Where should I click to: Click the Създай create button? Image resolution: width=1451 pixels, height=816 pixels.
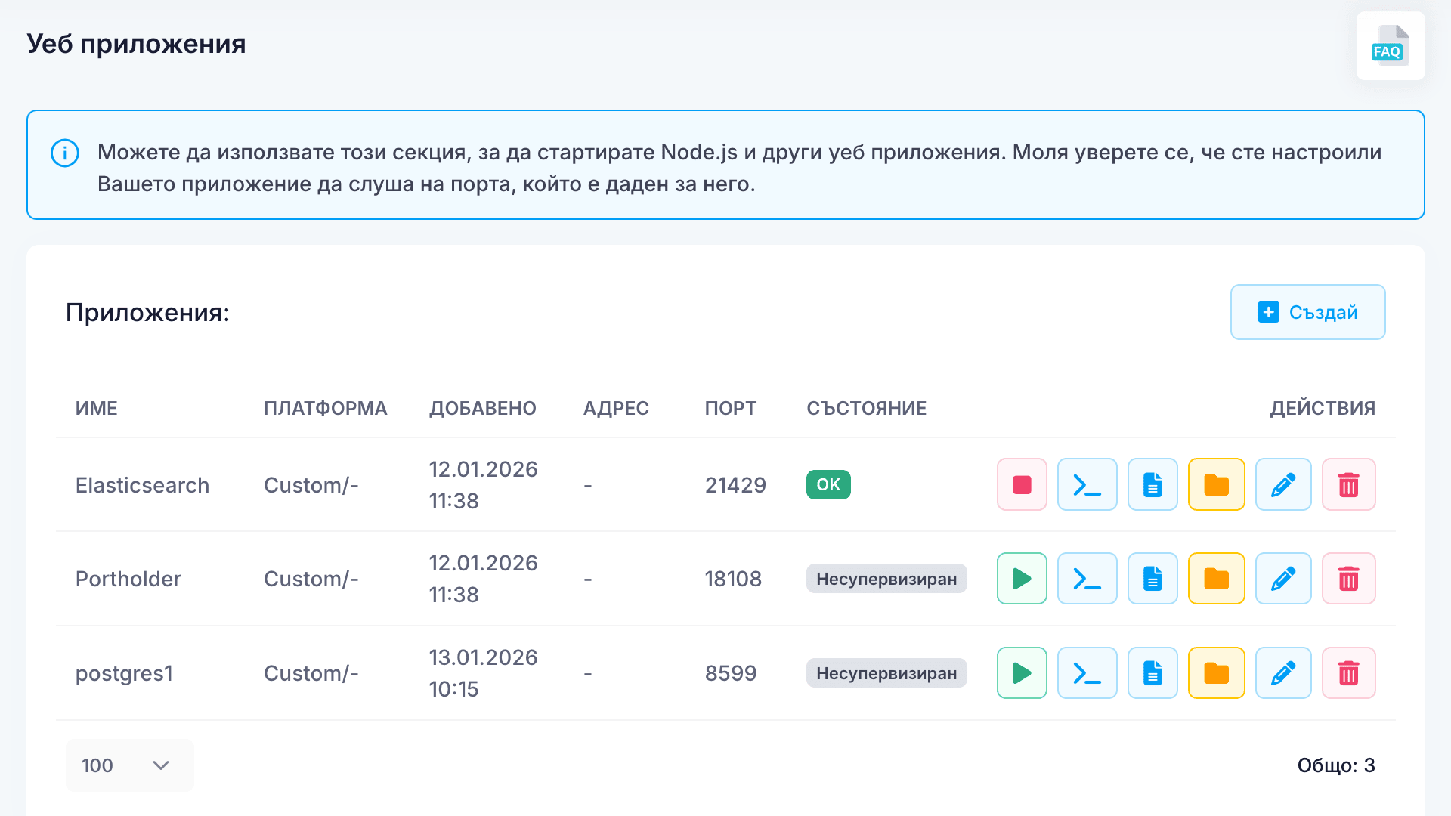(x=1307, y=312)
